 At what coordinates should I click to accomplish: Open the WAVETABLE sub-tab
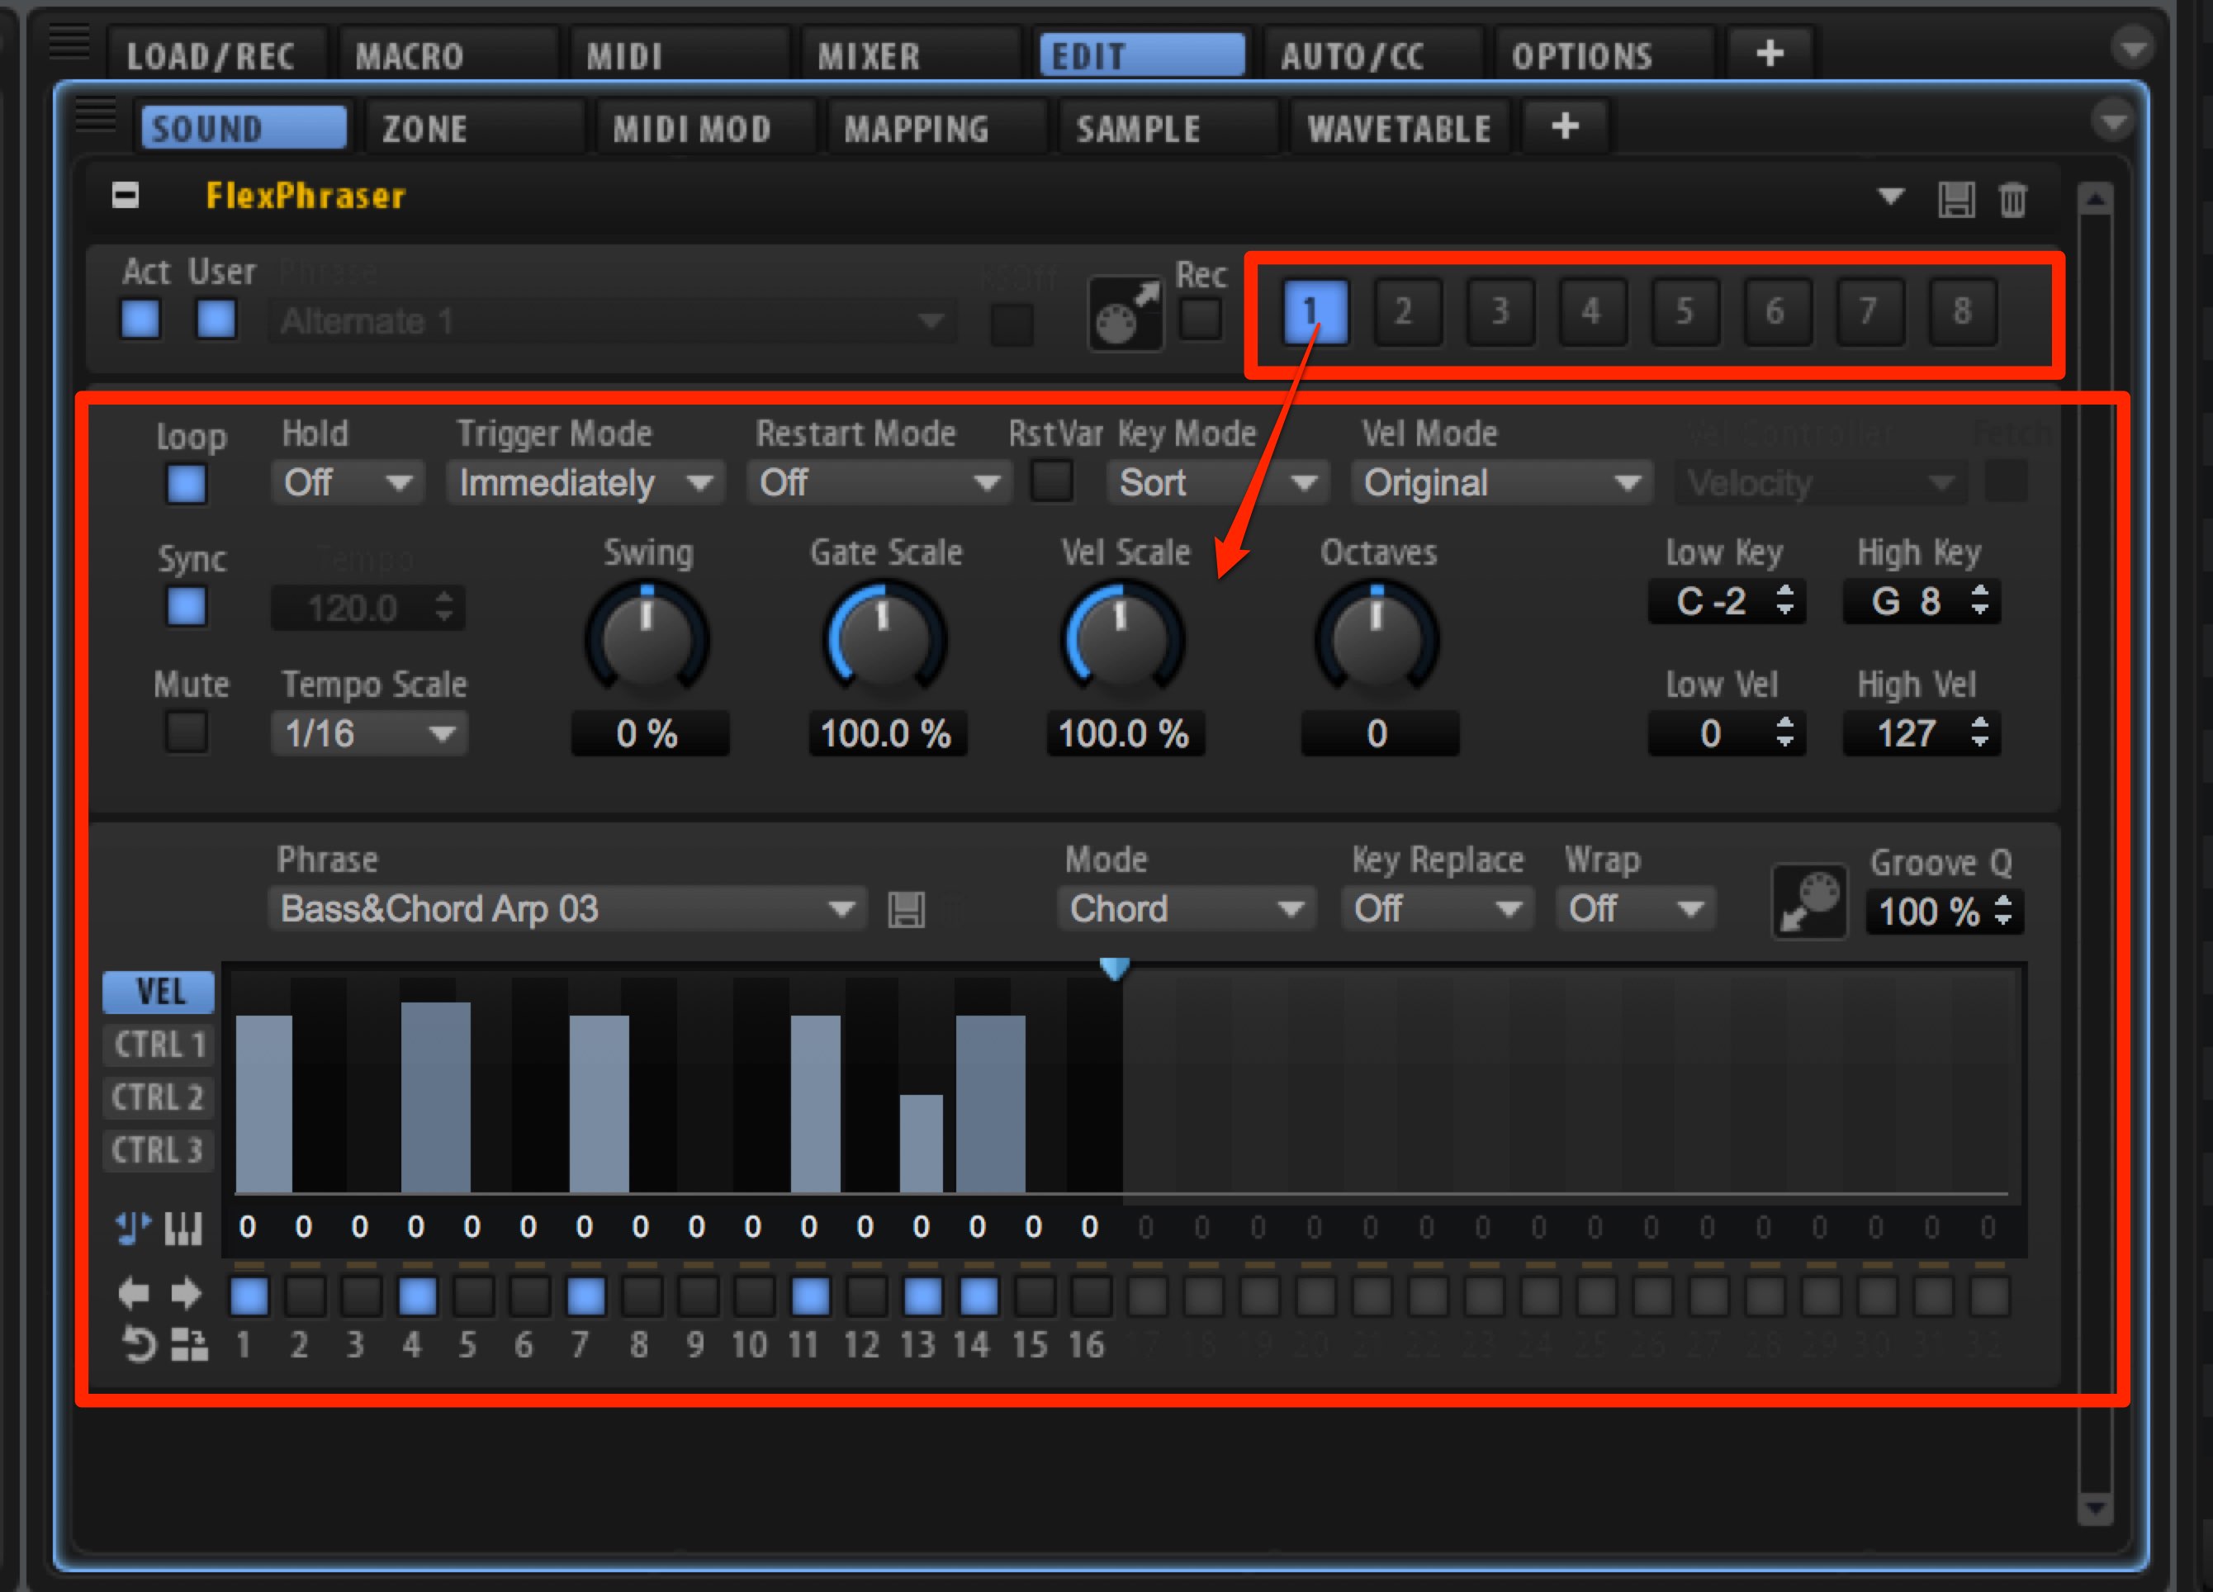[x=1399, y=129]
